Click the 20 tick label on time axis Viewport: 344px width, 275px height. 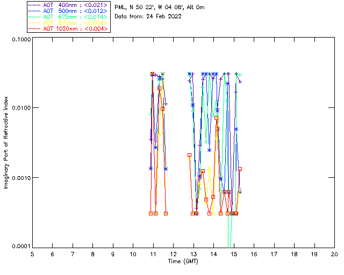tap(334, 254)
